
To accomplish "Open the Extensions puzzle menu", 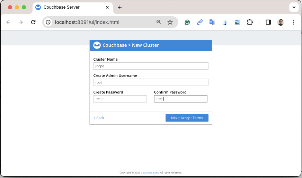I will [250, 22].
